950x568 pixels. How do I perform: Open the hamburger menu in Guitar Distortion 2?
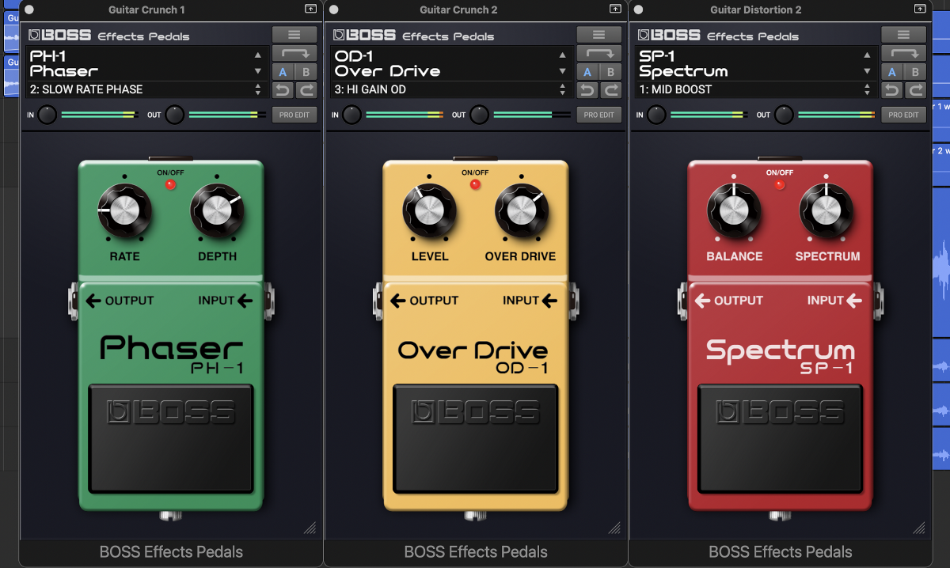tap(903, 35)
